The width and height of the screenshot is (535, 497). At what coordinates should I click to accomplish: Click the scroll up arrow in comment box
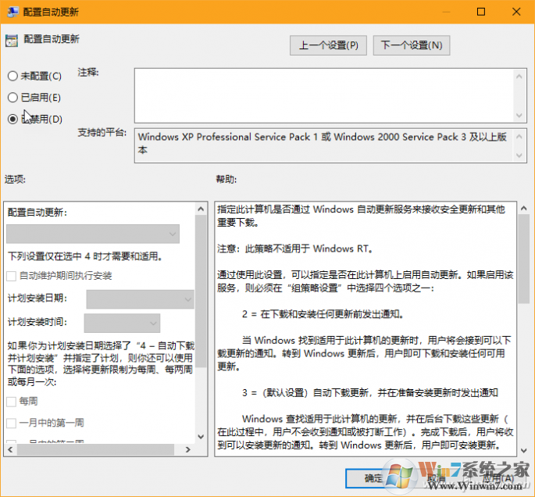click(x=521, y=75)
